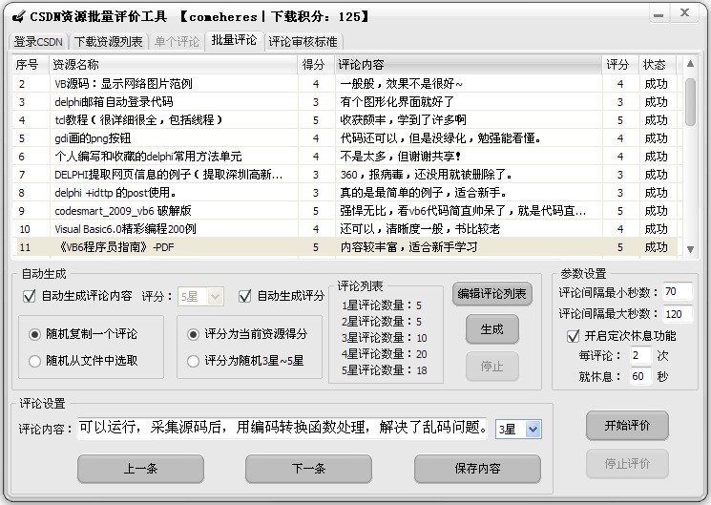Click comment 不是太多，但谢谢共享!
This screenshot has width=711, height=505.
(x=401, y=157)
